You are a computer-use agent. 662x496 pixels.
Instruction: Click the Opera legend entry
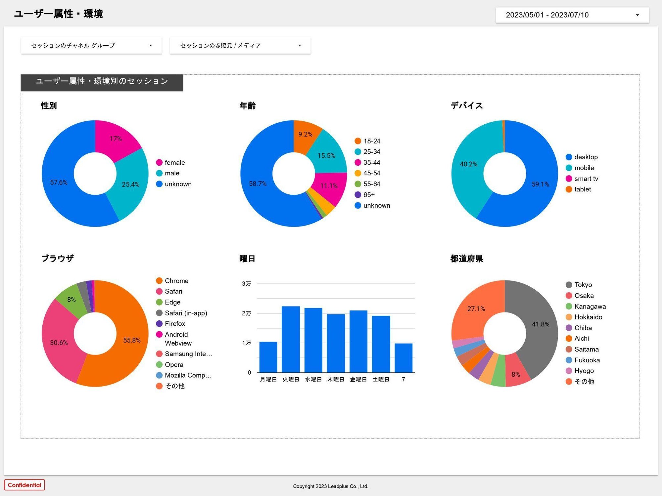coord(169,365)
